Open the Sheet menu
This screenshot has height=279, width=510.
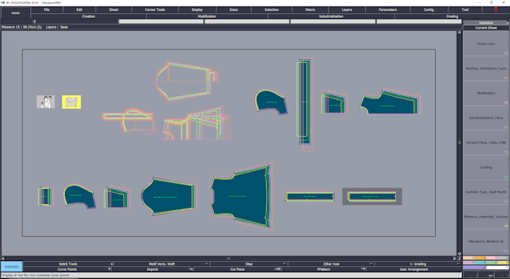coord(113,10)
